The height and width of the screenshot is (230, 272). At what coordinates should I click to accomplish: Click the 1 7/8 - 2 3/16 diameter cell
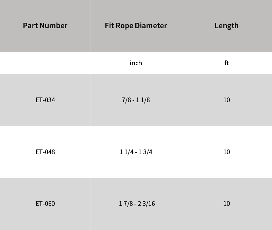point(137,204)
